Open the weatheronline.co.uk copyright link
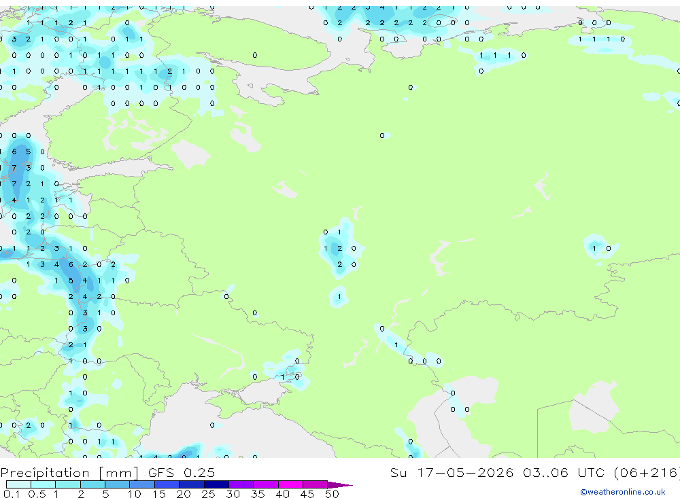The image size is (680, 498). (623, 492)
